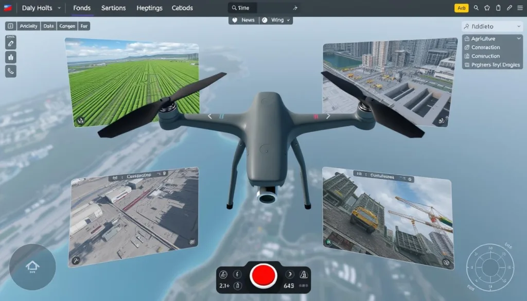Click the left bracket circle icon in the control bar
This screenshot has height=301, width=527.
(238, 274)
